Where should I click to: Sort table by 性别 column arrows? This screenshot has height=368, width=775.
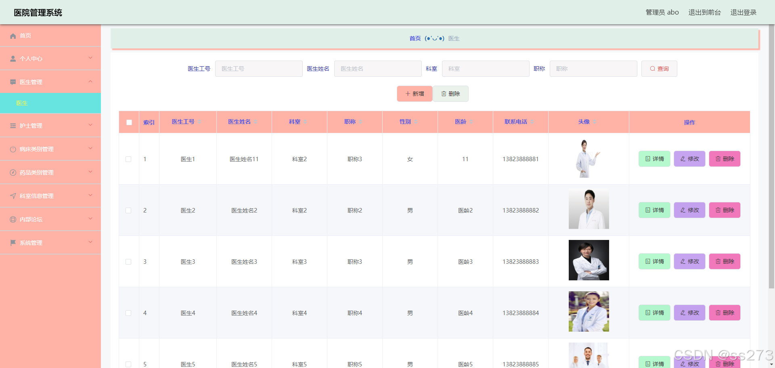416,122
